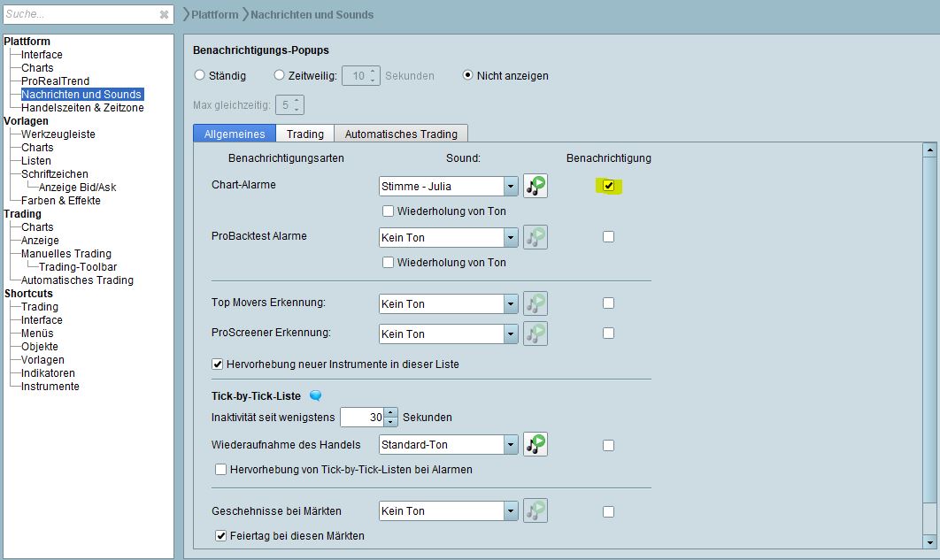The image size is (940, 560).
Task: Enable Top Movers Erkennung notification checkbox
Action: coord(608,303)
